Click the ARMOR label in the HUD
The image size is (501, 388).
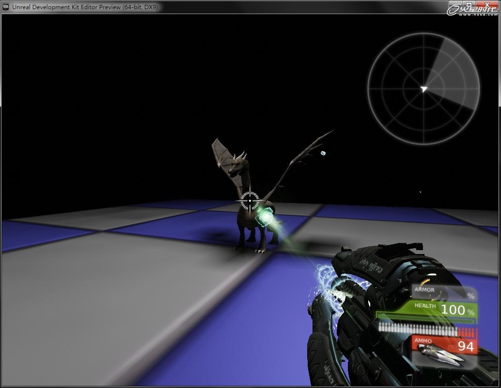(x=424, y=290)
